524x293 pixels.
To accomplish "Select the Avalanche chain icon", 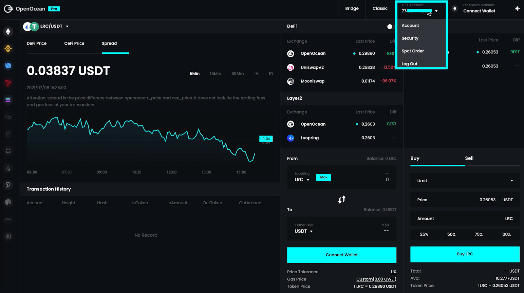I will [x=8, y=219].
